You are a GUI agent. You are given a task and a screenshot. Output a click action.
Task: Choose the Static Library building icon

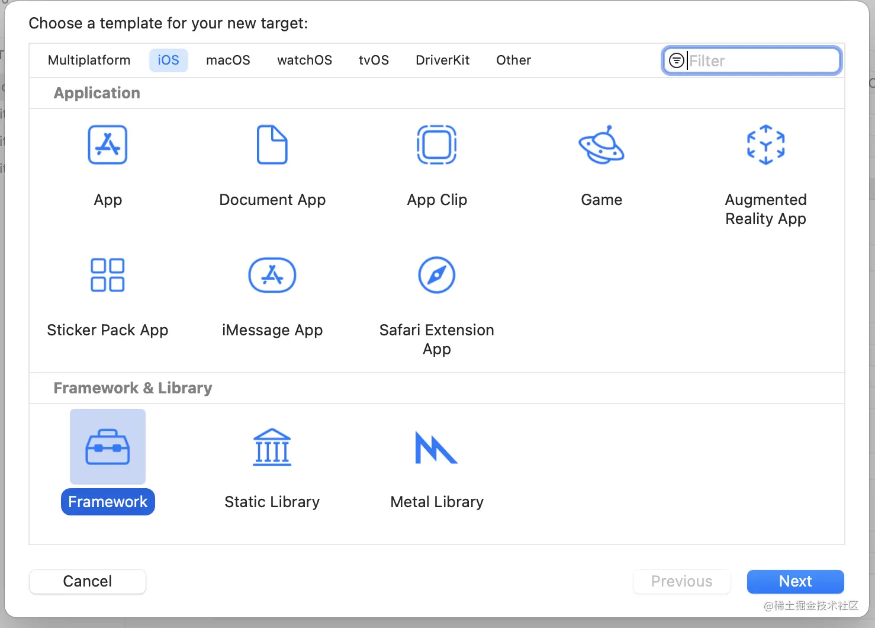click(272, 447)
